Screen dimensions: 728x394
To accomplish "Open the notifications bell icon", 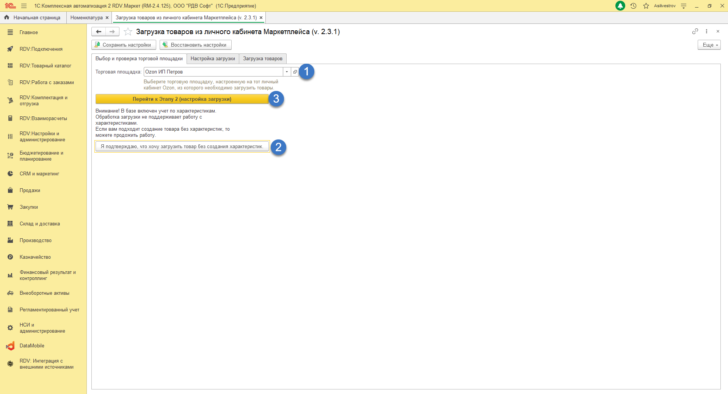I will tap(620, 6).
